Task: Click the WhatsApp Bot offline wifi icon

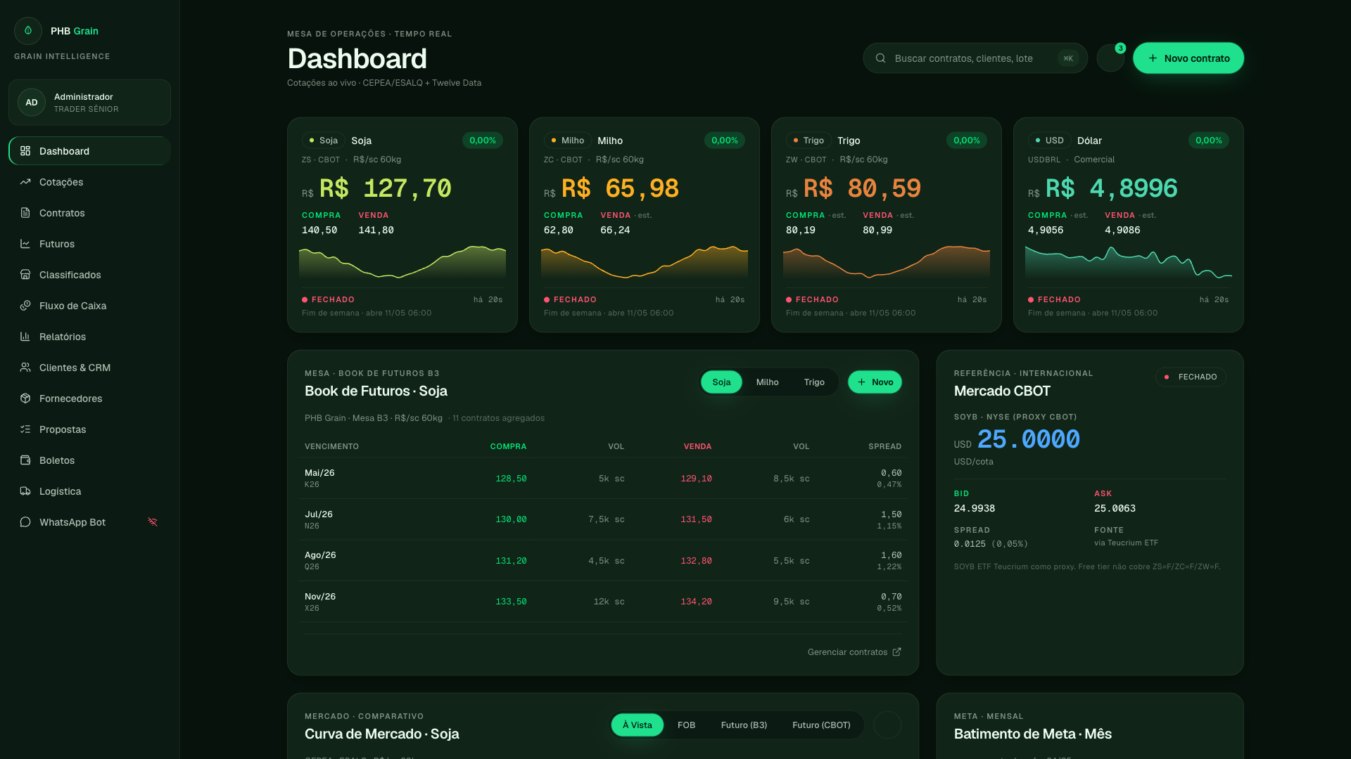Action: pyautogui.click(x=153, y=522)
